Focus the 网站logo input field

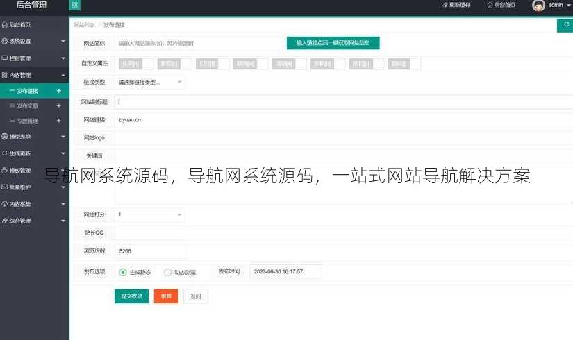tap(344, 137)
